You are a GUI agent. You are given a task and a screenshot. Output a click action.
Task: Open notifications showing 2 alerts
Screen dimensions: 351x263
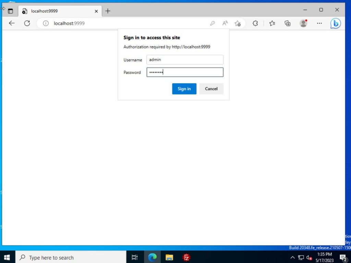[343, 257]
